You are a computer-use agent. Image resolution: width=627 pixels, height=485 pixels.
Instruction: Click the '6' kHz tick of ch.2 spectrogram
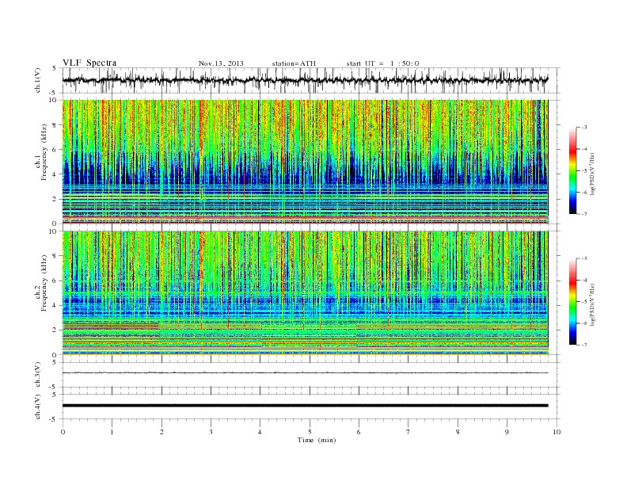[x=55, y=281]
